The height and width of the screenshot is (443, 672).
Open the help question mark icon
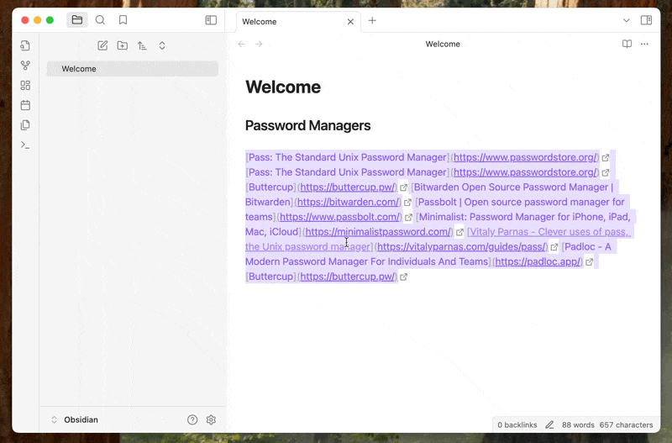[192, 419]
